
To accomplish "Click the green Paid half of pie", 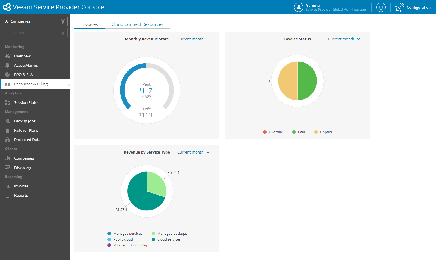I will click(308, 81).
